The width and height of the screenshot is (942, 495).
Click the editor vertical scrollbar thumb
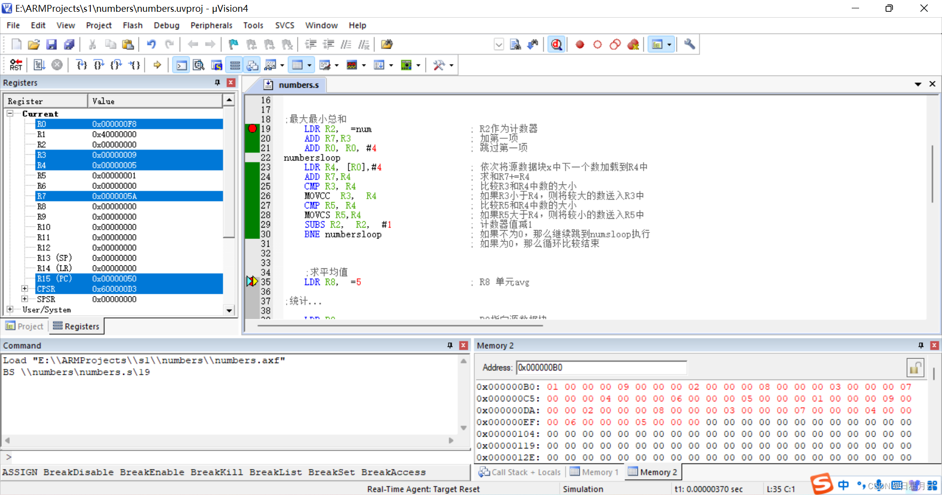tap(932, 174)
